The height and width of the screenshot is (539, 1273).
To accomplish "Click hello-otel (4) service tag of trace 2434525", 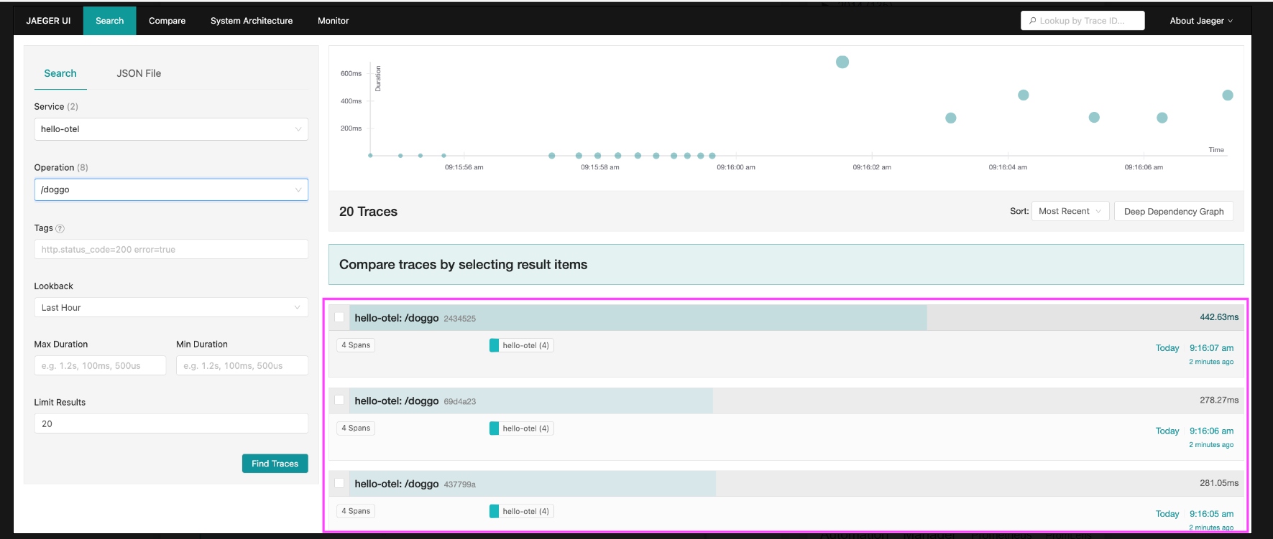I will pos(521,345).
